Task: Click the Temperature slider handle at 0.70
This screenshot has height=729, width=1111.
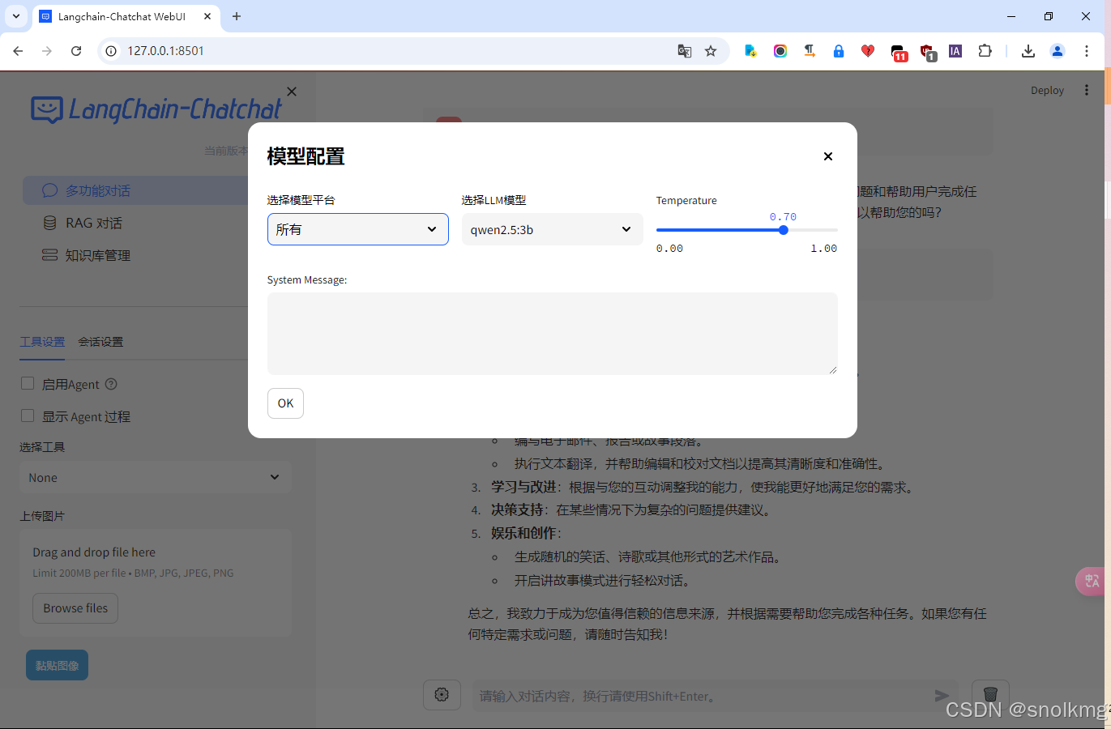Action: 783,230
